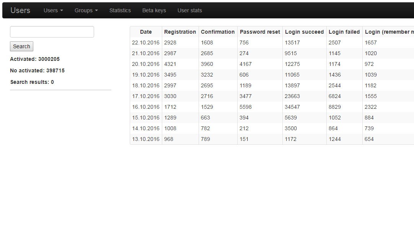Click the No activated count label

(37, 70)
